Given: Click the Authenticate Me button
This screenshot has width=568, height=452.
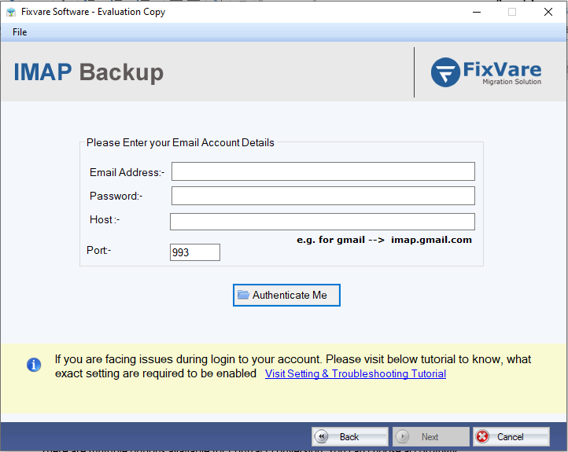Looking at the screenshot, I should click(286, 296).
